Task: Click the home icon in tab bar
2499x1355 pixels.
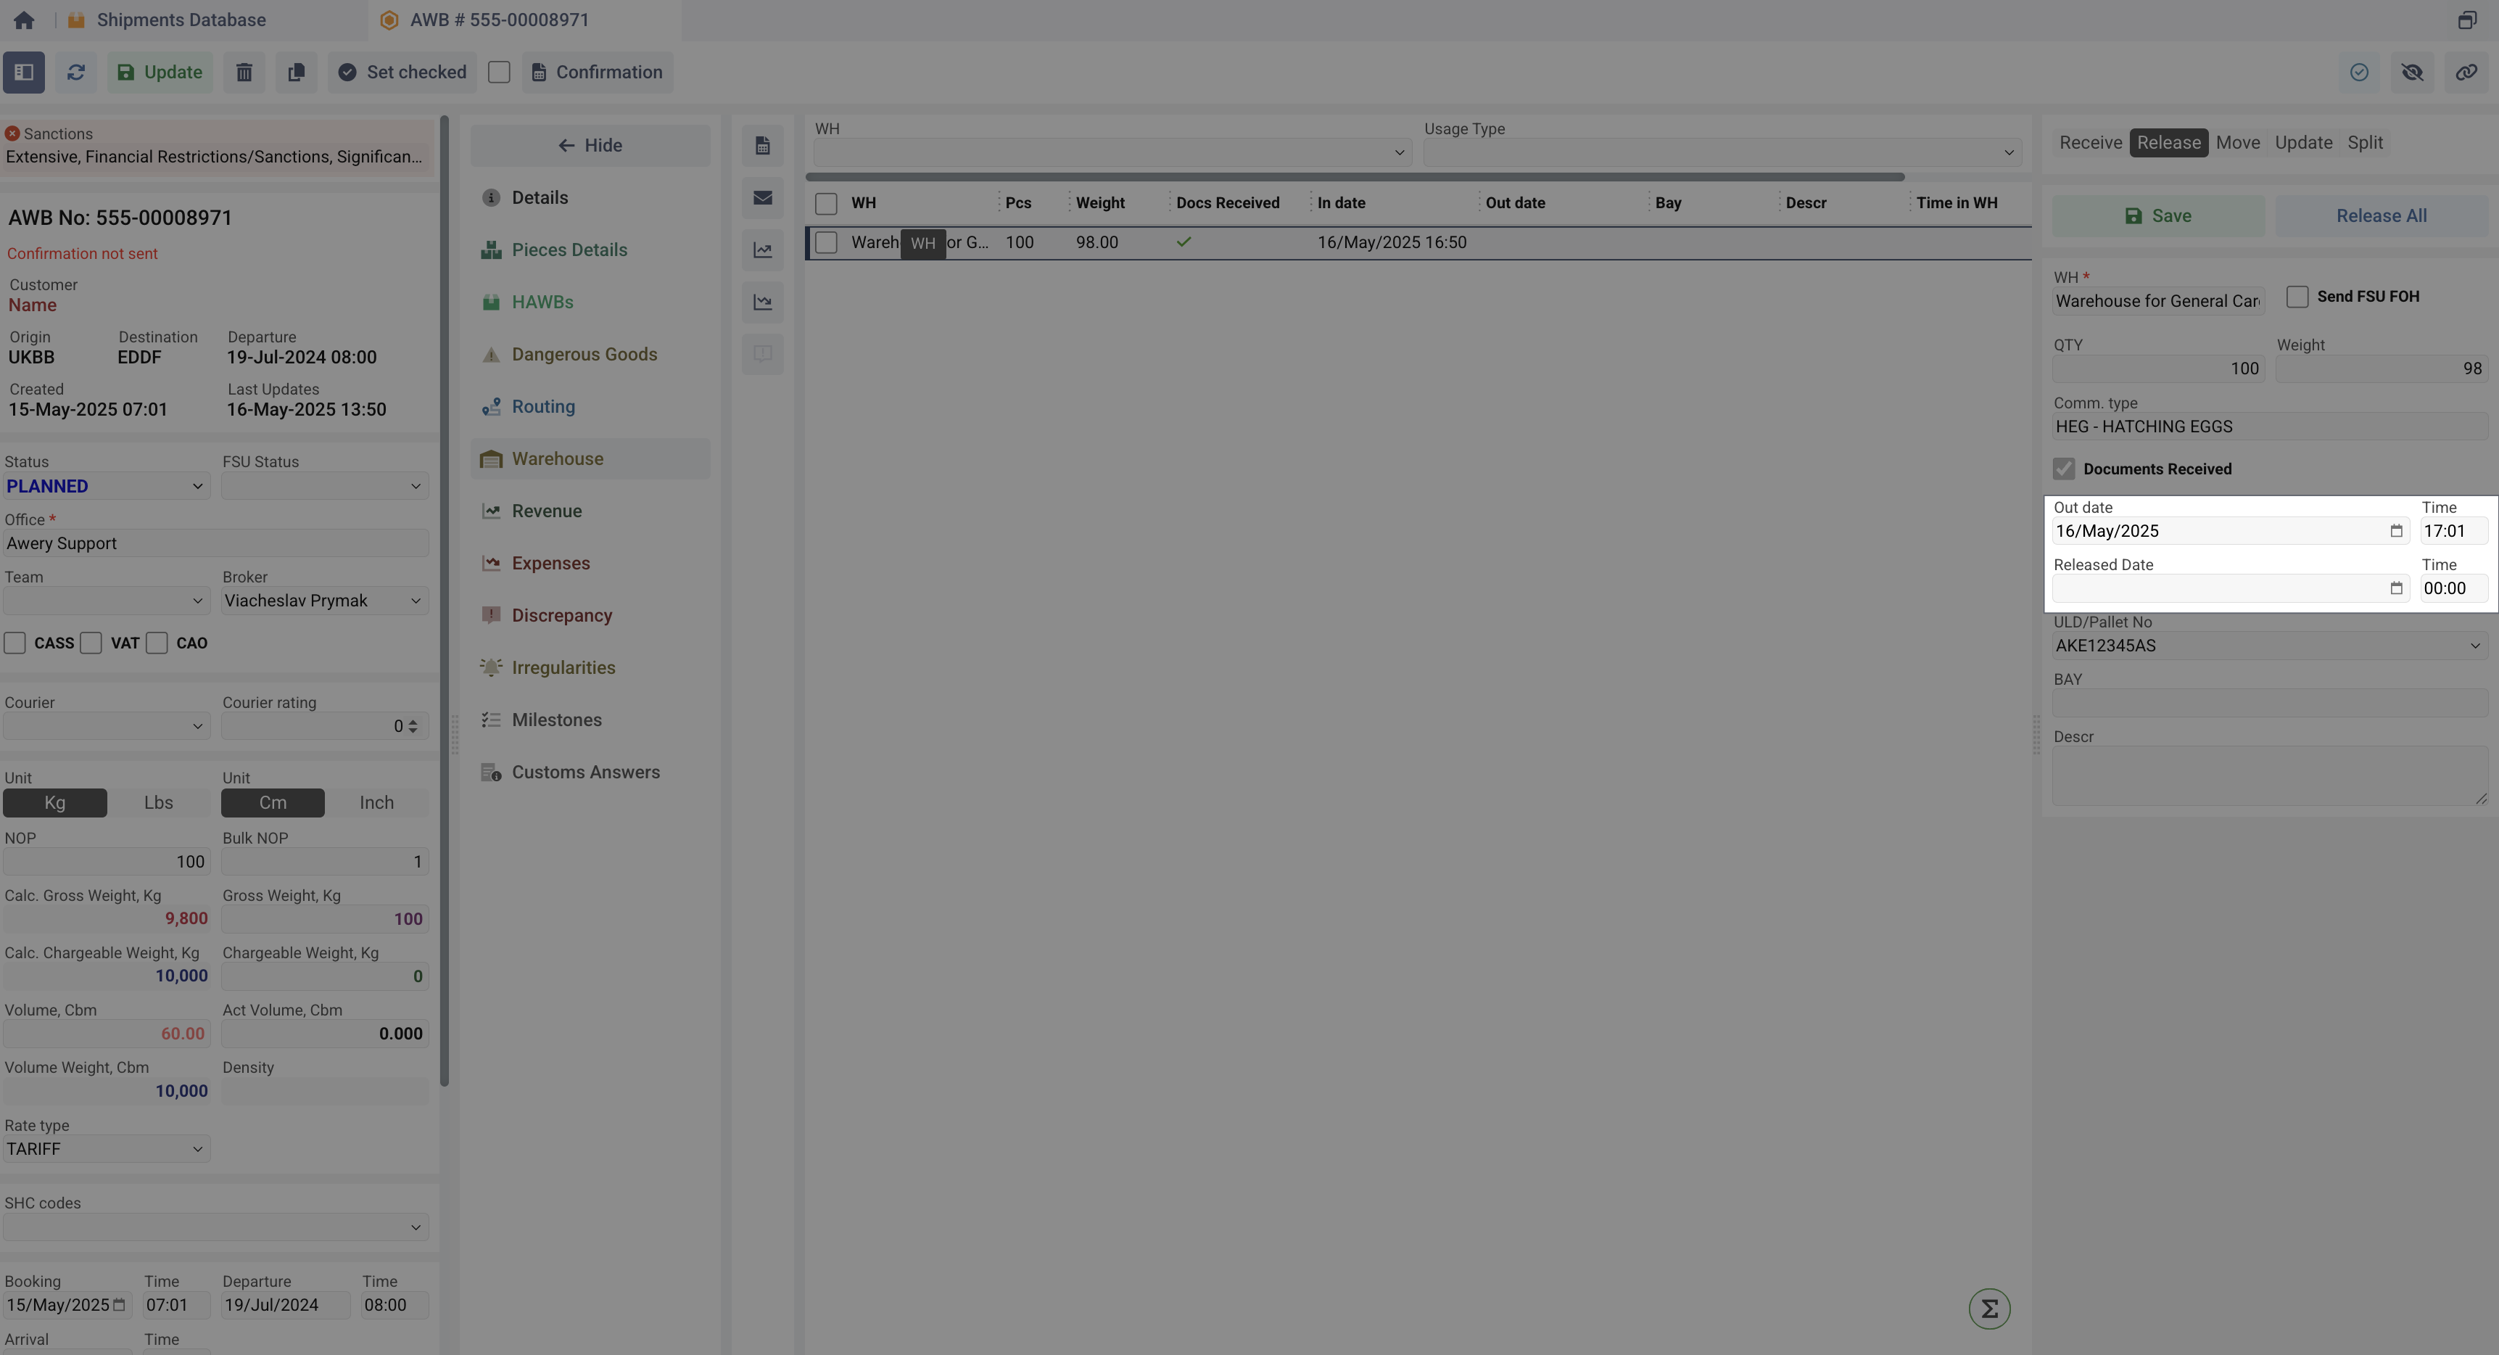Action: [24, 20]
